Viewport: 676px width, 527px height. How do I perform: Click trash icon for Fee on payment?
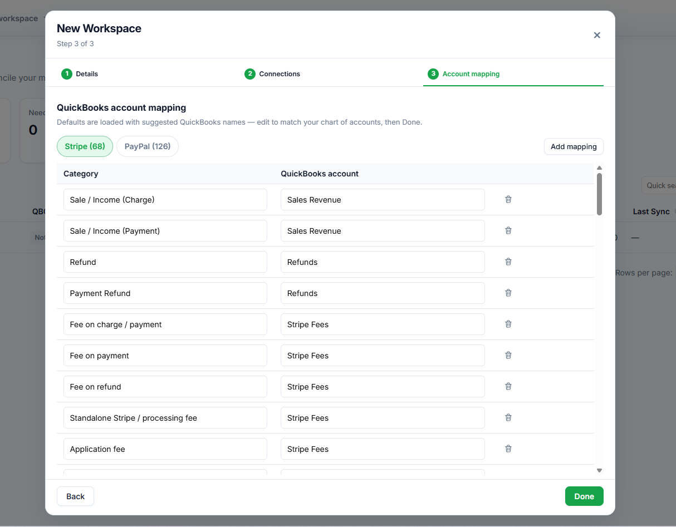click(x=508, y=355)
